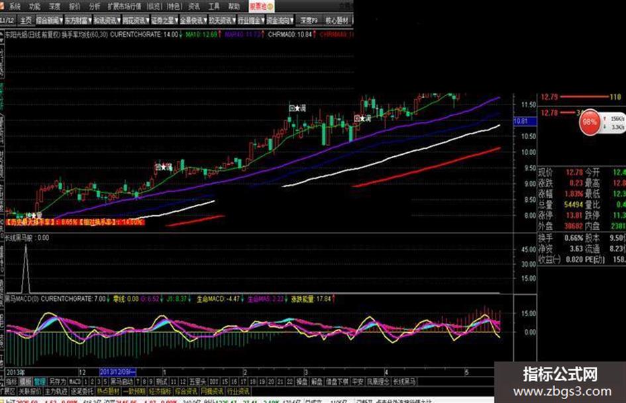Open the 系统 menu
Image resolution: width=626 pixels, height=403 pixels.
coord(15,7)
